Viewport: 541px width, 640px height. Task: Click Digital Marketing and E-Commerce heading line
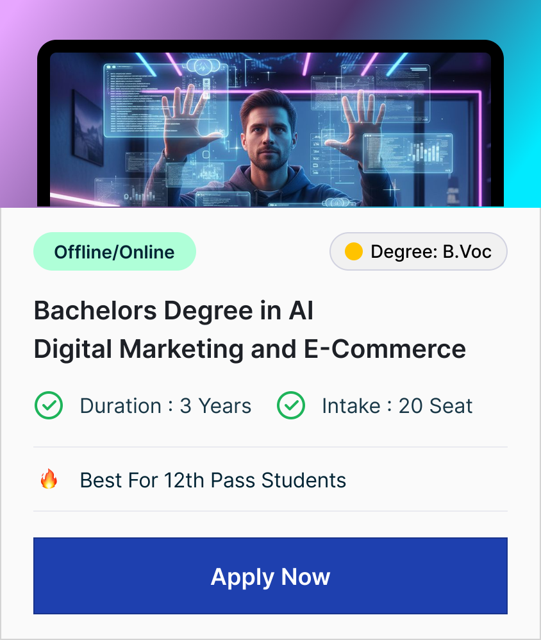pos(249,349)
